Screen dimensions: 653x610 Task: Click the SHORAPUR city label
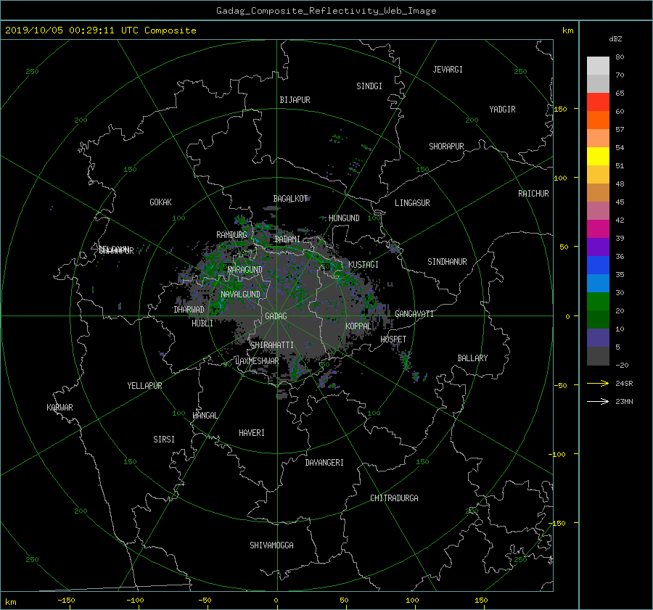tap(446, 147)
